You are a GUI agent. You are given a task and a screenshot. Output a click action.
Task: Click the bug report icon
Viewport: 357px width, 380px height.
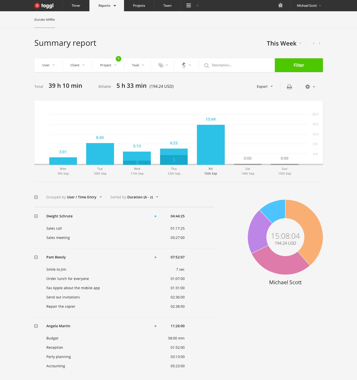coord(280,6)
